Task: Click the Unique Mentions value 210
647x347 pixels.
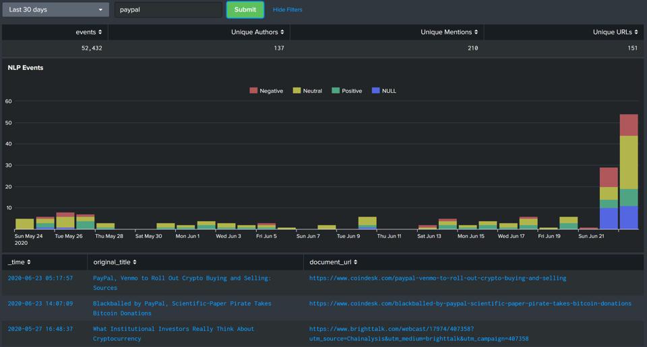Action: click(473, 48)
